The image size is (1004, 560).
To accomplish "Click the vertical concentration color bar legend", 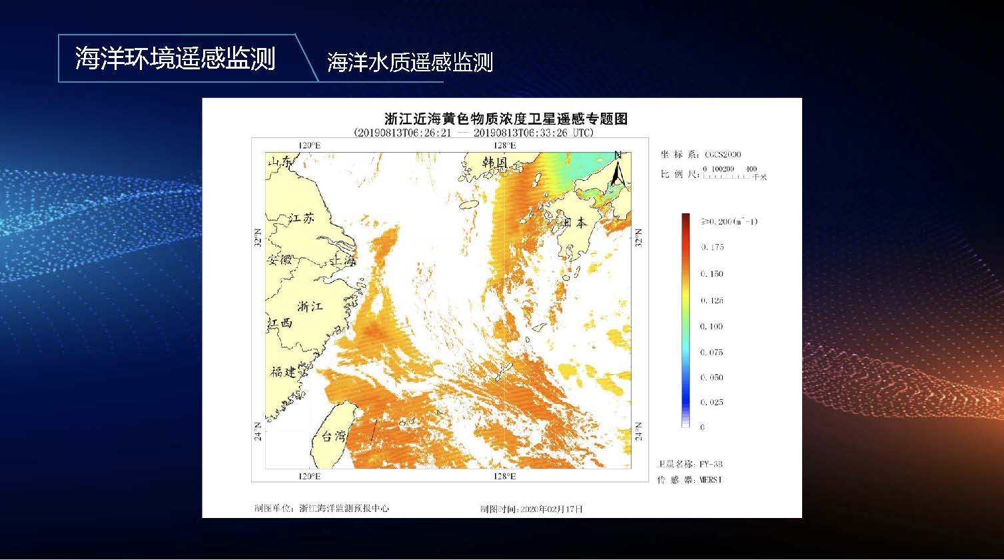I will point(686,320).
